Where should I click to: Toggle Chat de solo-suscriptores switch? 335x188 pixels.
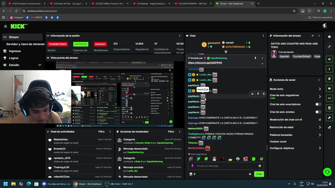[x=318, y=104]
